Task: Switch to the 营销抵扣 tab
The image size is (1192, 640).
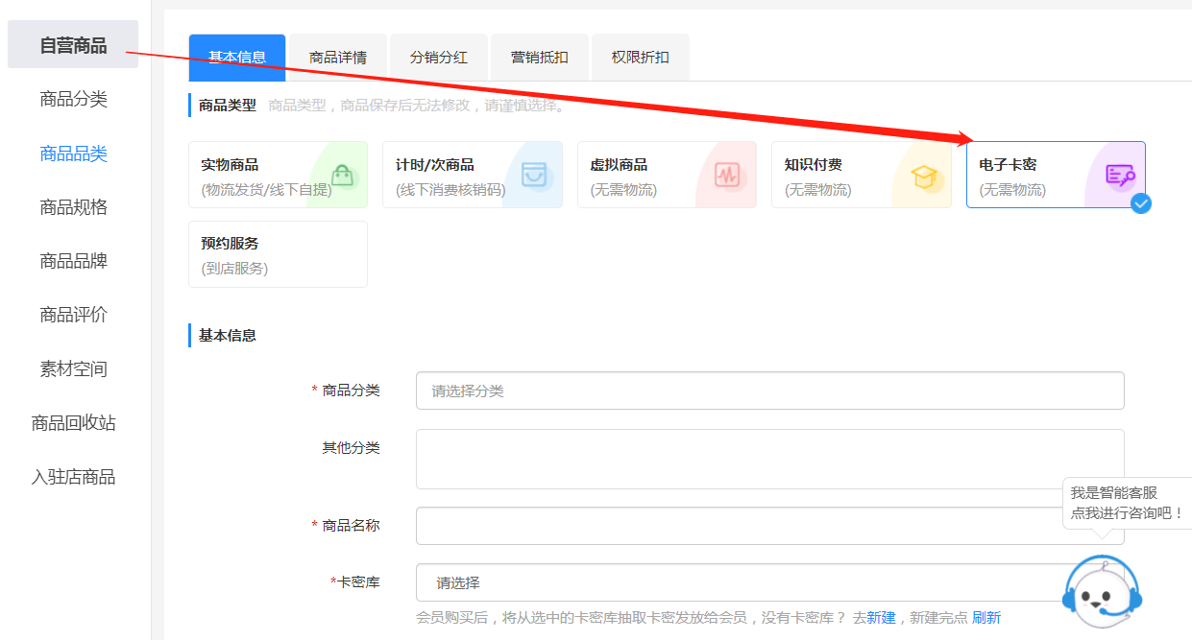Action: pyautogui.click(x=540, y=57)
